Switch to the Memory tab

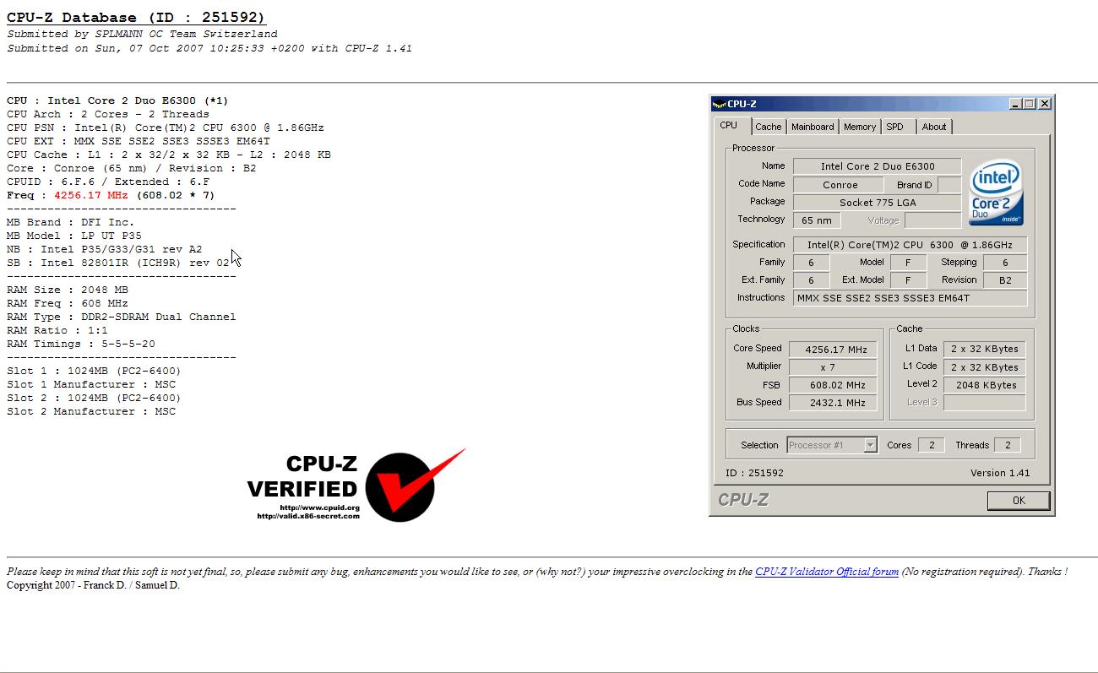tap(860, 127)
